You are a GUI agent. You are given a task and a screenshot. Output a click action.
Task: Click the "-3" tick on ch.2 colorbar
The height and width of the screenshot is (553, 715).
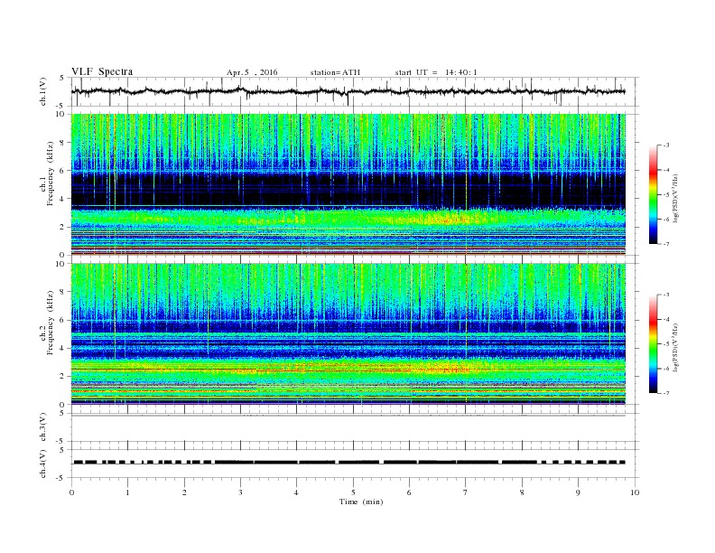click(x=666, y=295)
